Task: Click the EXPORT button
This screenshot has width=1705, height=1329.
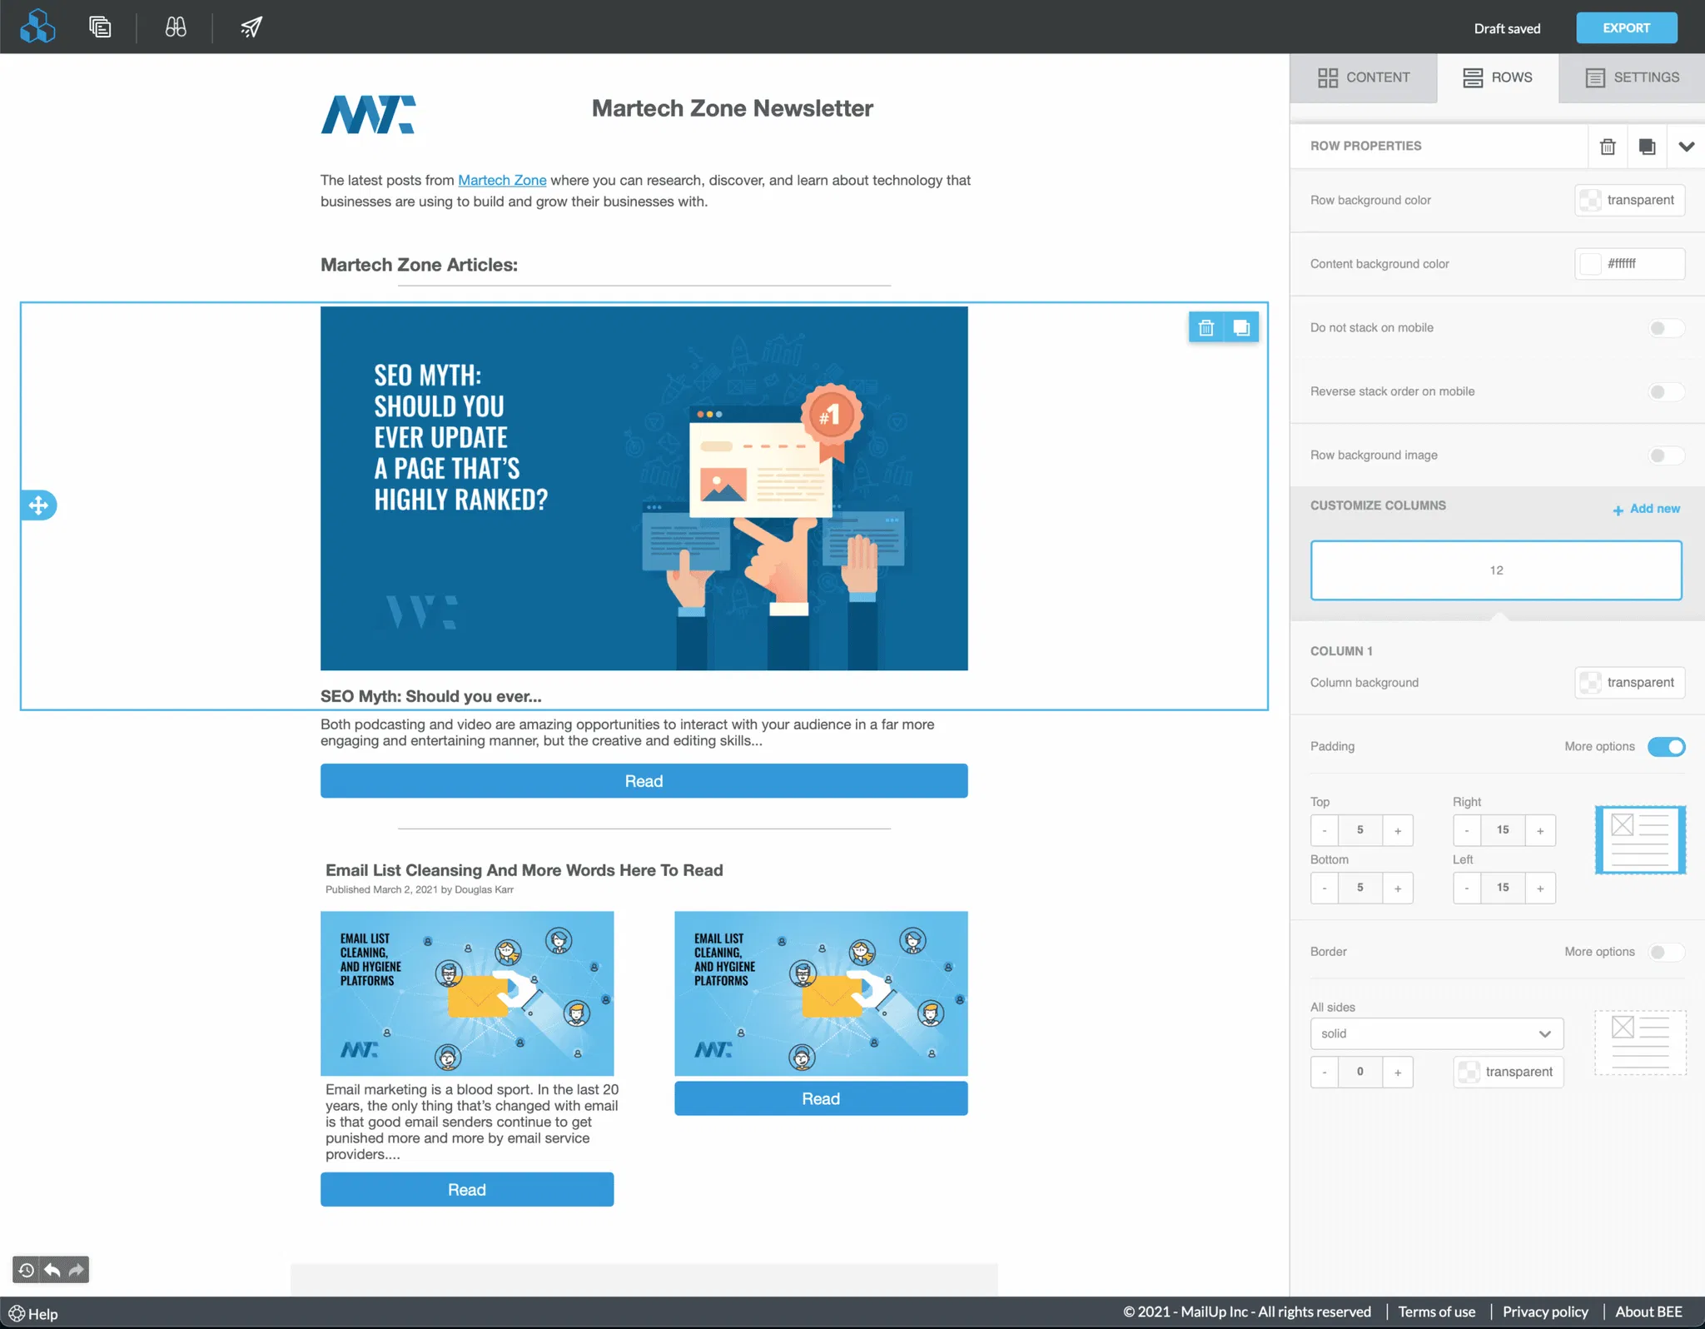Action: (1626, 28)
